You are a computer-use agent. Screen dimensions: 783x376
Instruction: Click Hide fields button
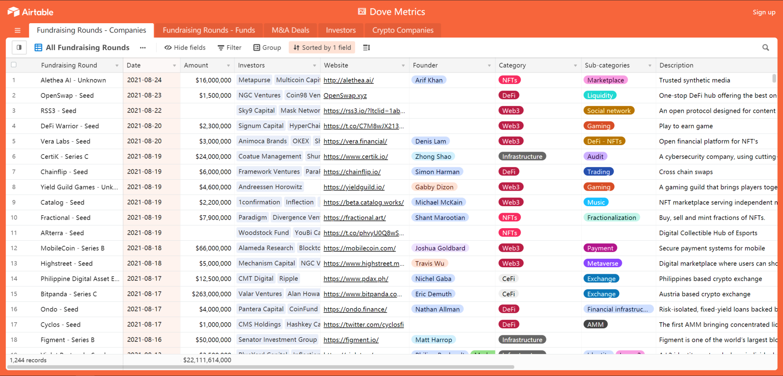point(185,48)
